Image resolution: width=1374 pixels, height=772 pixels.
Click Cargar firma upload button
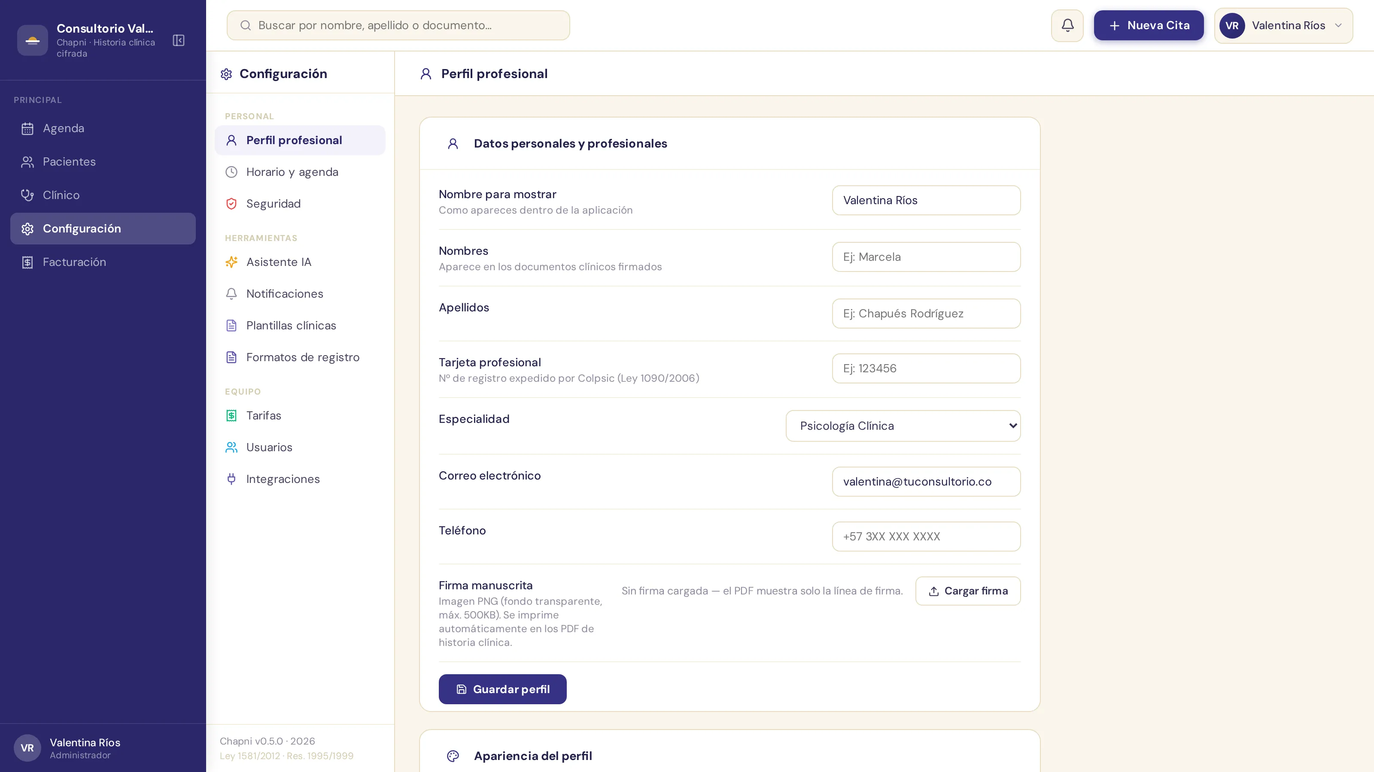click(x=967, y=591)
